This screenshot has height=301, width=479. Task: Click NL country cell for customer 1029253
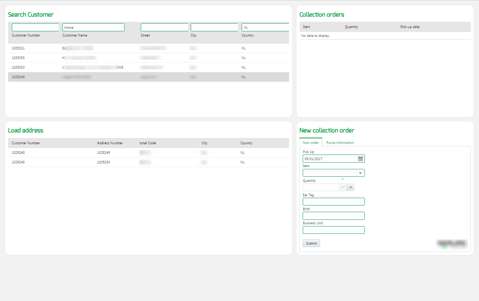[244, 68]
